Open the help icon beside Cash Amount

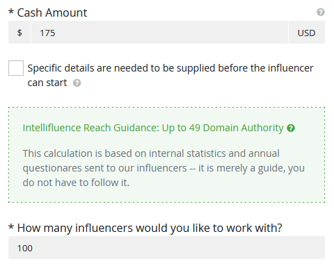321,12
